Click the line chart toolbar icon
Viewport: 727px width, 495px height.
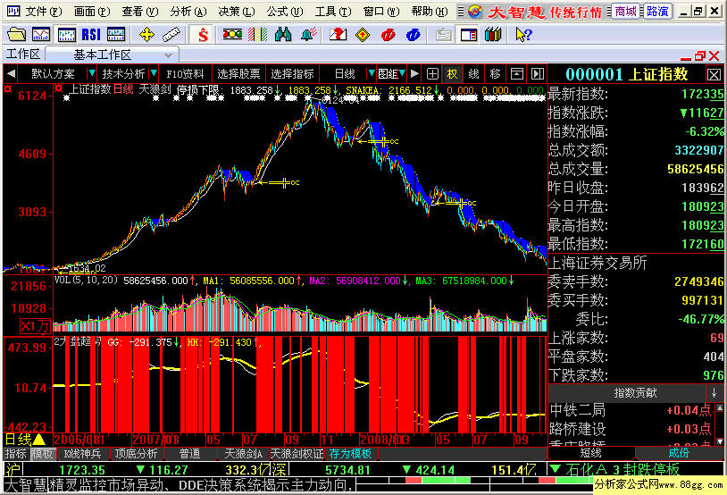pyautogui.click(x=41, y=34)
